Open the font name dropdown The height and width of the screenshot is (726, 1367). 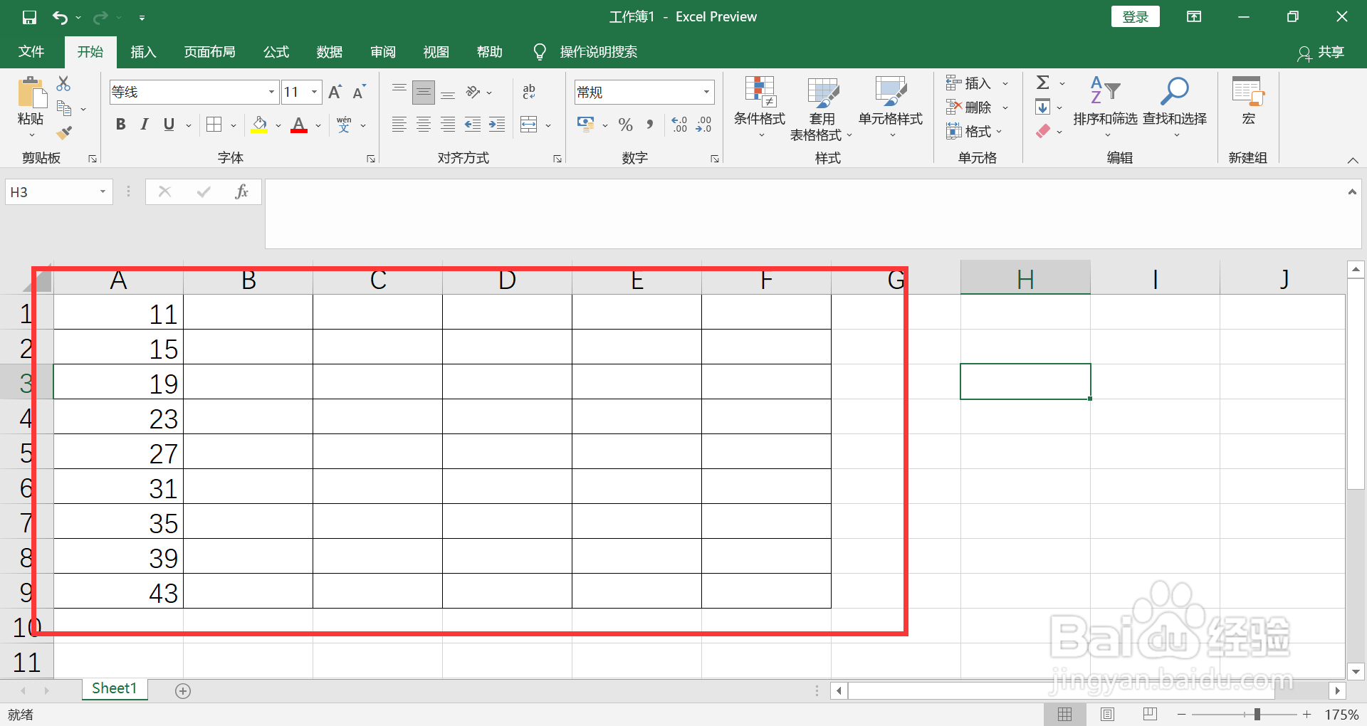271,92
